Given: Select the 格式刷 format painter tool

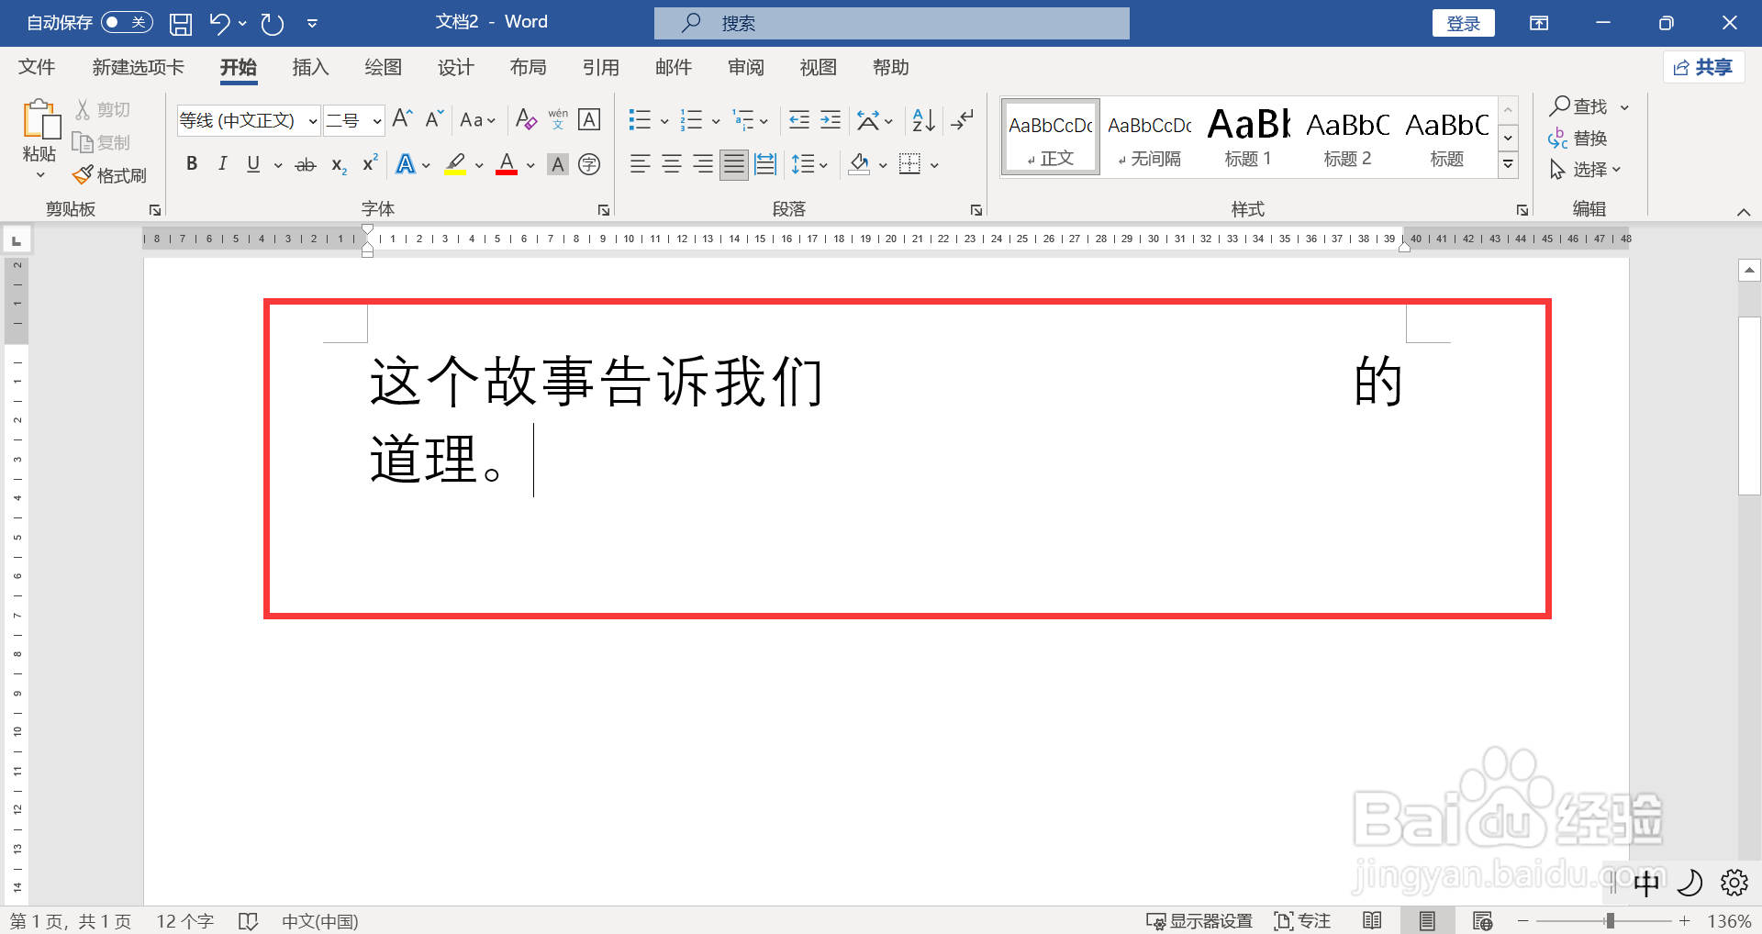Looking at the screenshot, I should (109, 174).
